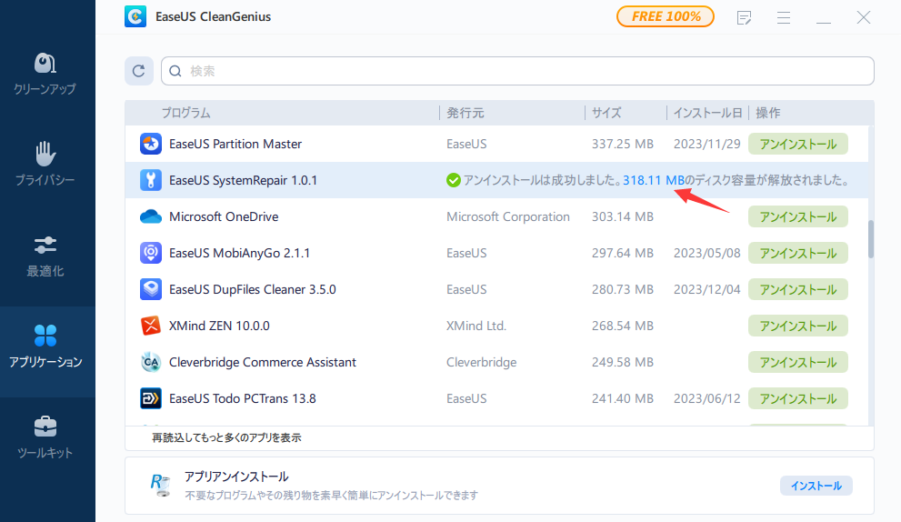This screenshot has height=522, width=901.
Task: Click the EaseUS Todo PCTrans icon
Action: [151, 398]
